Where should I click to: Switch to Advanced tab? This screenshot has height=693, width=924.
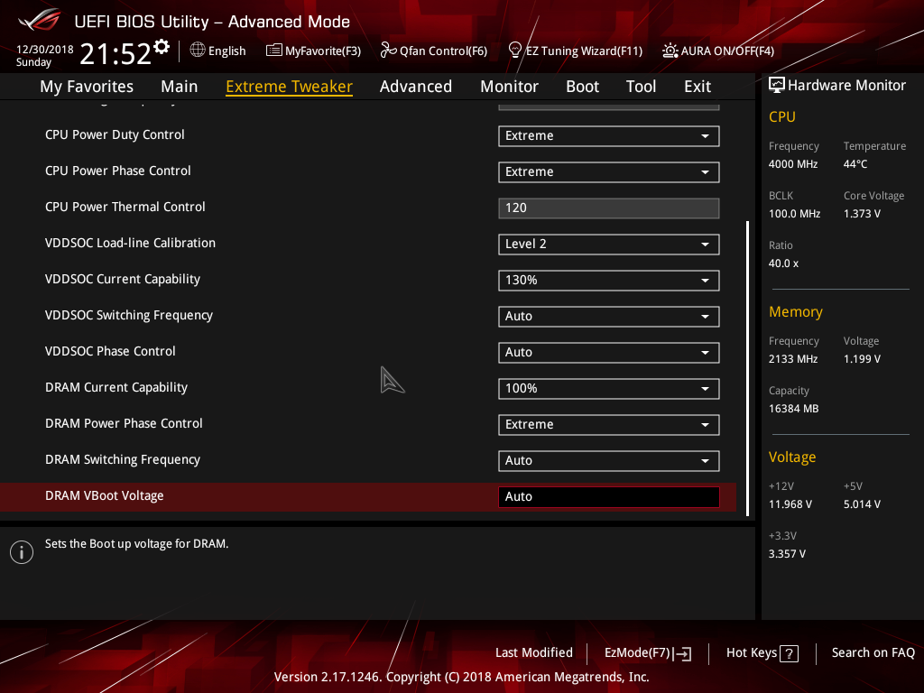click(416, 87)
